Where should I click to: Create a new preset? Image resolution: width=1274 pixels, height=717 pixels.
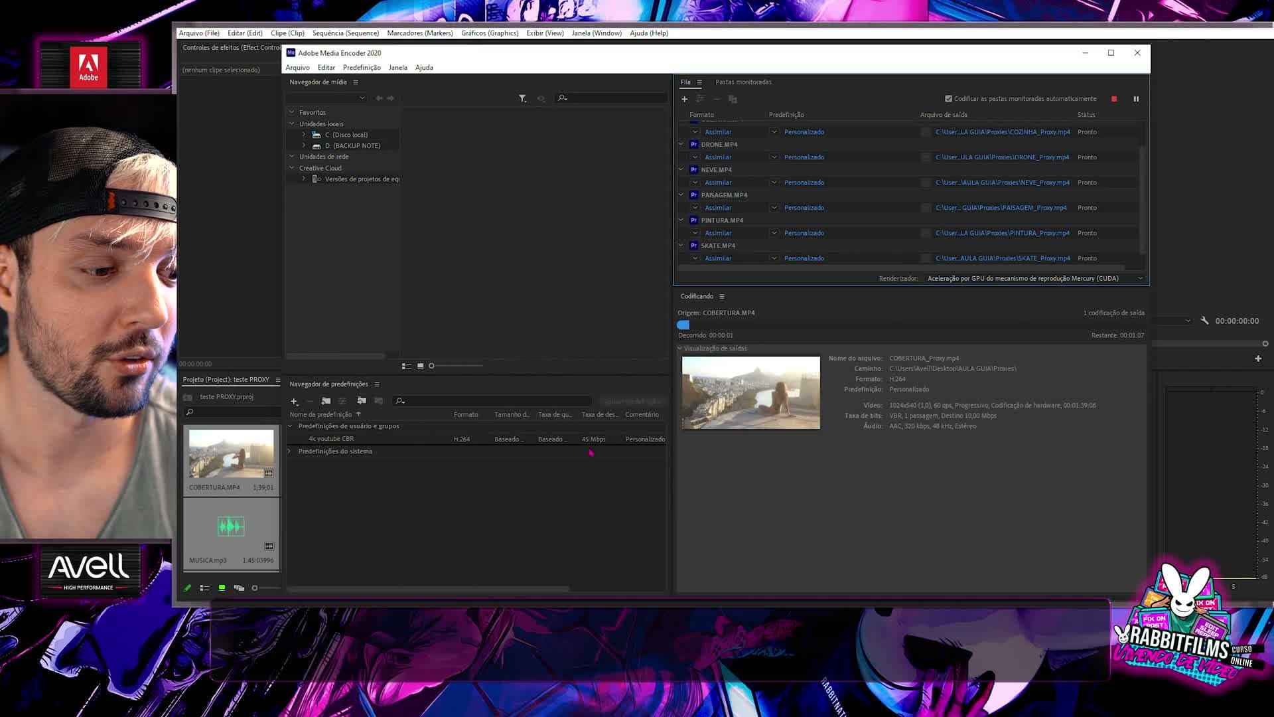pyautogui.click(x=294, y=401)
